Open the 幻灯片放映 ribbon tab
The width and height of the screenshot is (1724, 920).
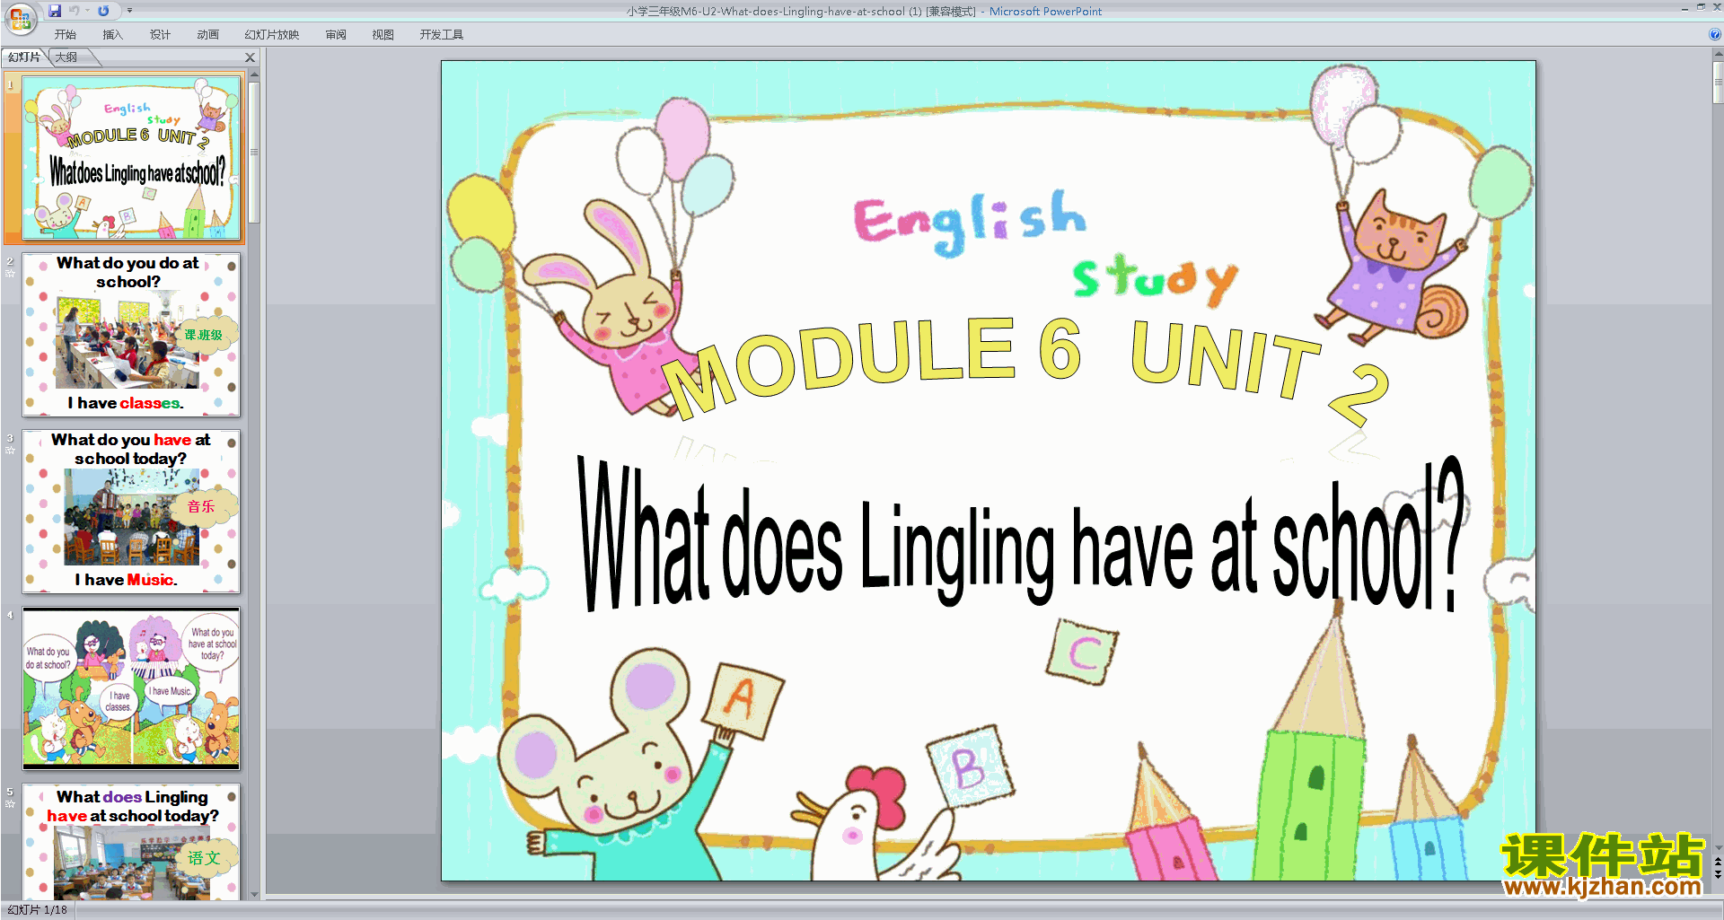(x=272, y=35)
